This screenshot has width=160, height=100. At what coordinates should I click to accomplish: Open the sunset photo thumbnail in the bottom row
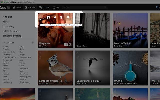[18, 94]
